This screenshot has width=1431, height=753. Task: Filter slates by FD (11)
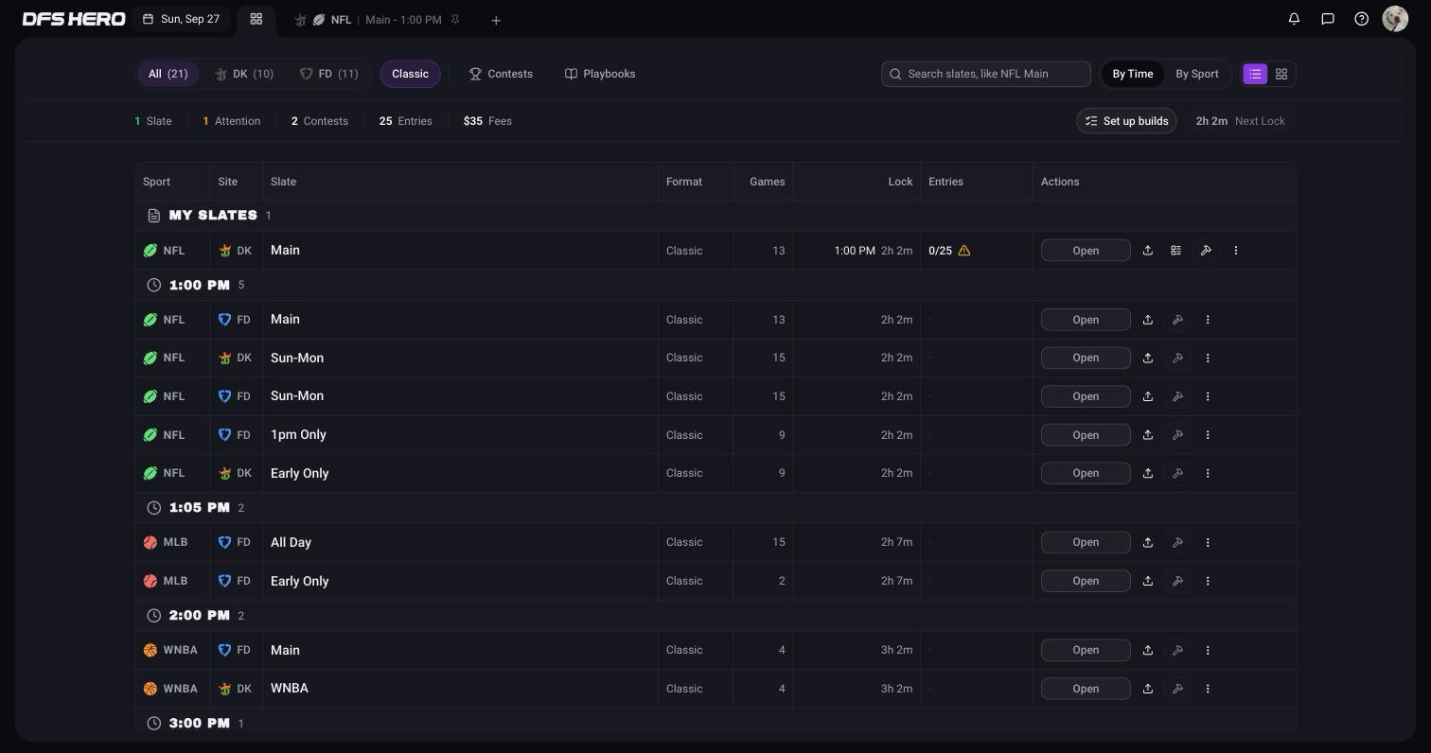(329, 74)
